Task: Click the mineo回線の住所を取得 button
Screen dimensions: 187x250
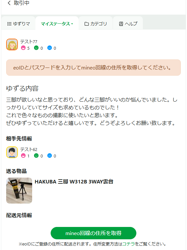Action: (x=93, y=233)
